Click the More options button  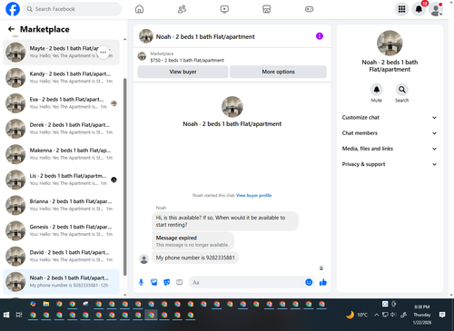click(278, 72)
